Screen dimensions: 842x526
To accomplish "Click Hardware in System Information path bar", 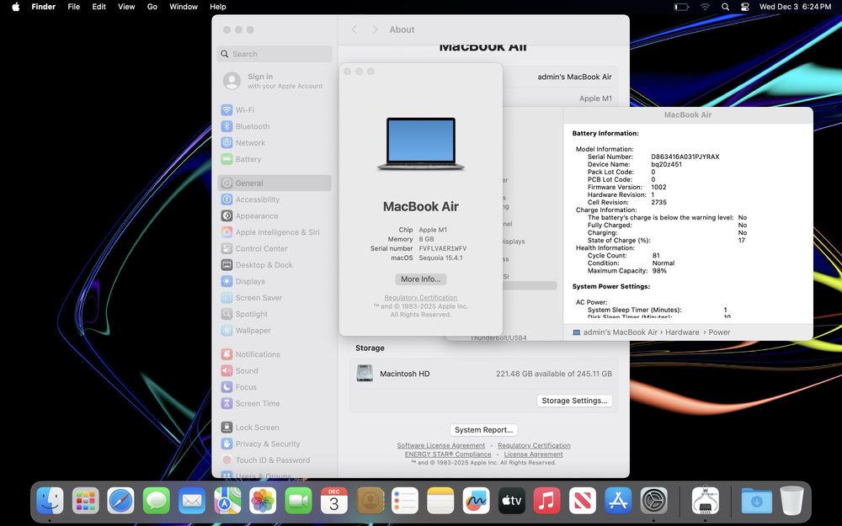I will (x=682, y=332).
